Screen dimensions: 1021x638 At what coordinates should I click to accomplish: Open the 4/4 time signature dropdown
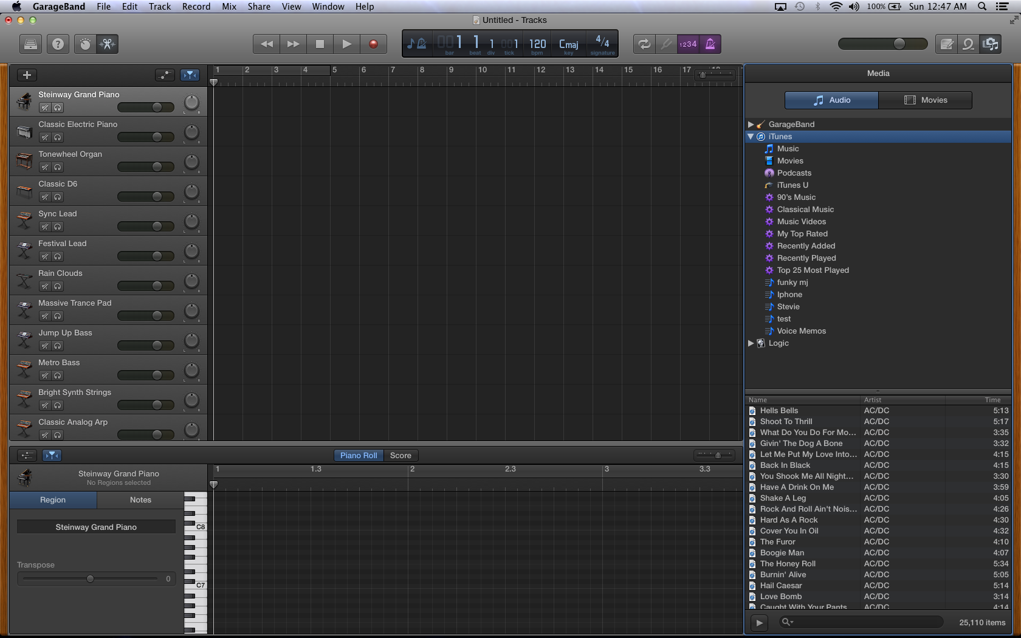602,44
